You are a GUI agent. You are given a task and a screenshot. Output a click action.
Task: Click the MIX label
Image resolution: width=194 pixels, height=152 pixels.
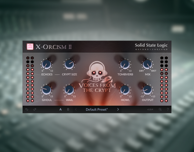point(148,74)
